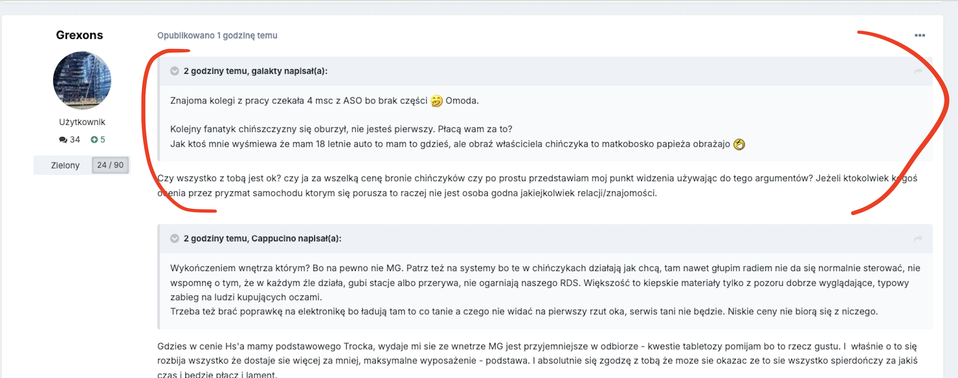Click the Grexons profile avatar
This screenshot has height=378, width=958.
pyautogui.click(x=82, y=81)
